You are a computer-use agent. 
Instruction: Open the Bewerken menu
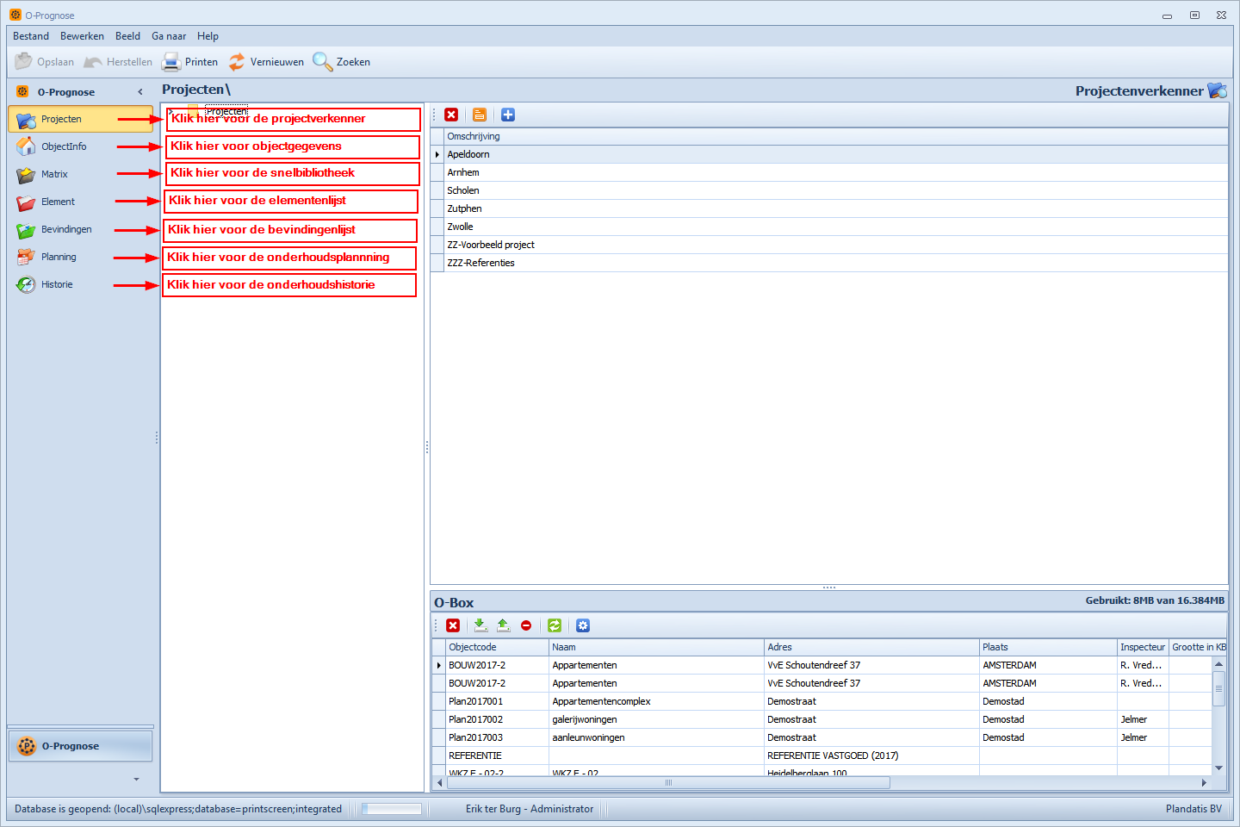(82, 36)
